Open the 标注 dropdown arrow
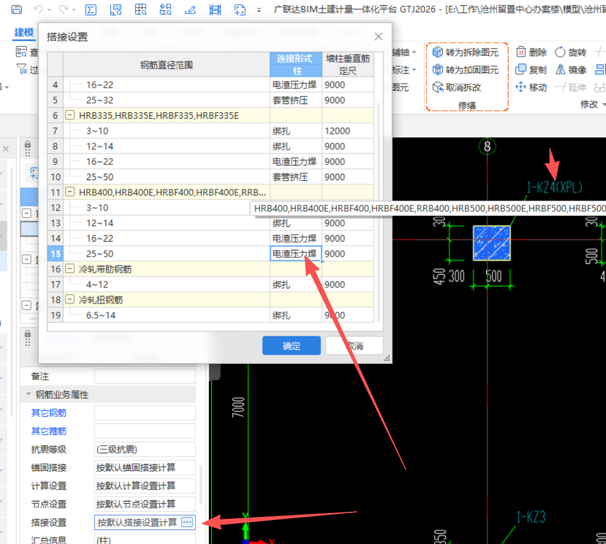Image resolution: width=606 pixels, height=544 pixels. (414, 70)
